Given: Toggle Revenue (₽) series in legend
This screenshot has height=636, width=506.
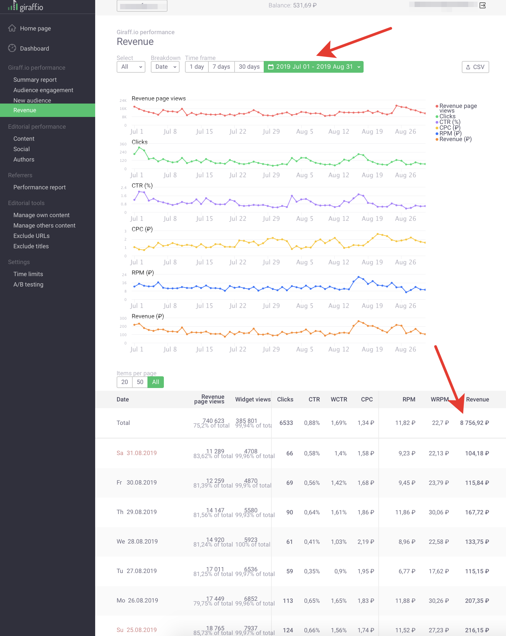Looking at the screenshot, I should coord(453,139).
